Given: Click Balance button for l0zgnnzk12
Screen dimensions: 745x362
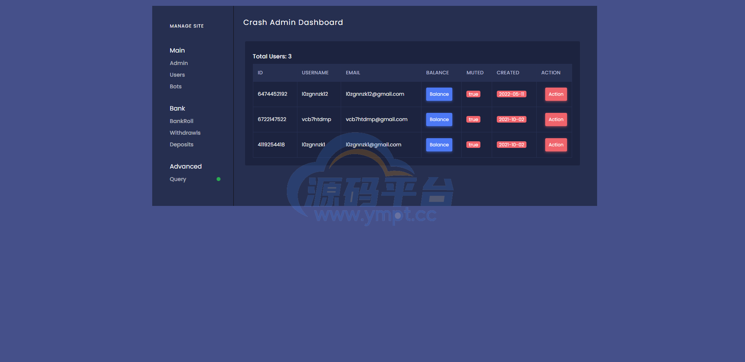Looking at the screenshot, I should pyautogui.click(x=439, y=94).
